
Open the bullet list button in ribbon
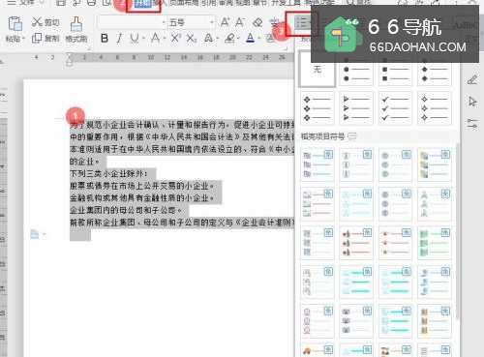(x=301, y=23)
